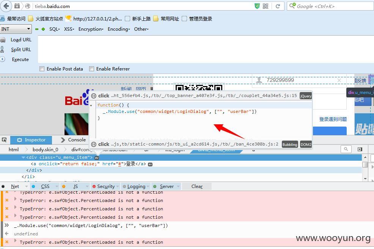Enable Referrer checkbox
374x249 pixels.
(91, 69)
